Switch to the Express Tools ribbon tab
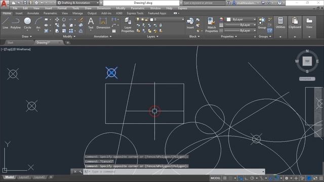Image resolution: width=324 pixels, height=182 pixels. point(135,13)
